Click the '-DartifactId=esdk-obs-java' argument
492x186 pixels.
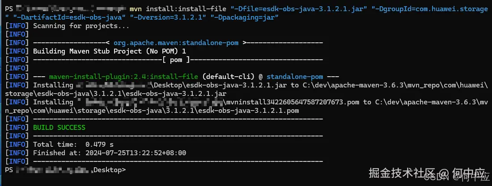[69, 17]
